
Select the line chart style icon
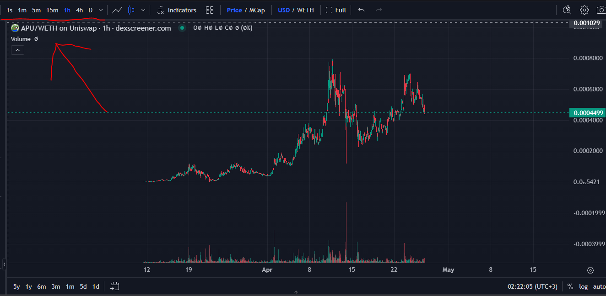(x=117, y=10)
